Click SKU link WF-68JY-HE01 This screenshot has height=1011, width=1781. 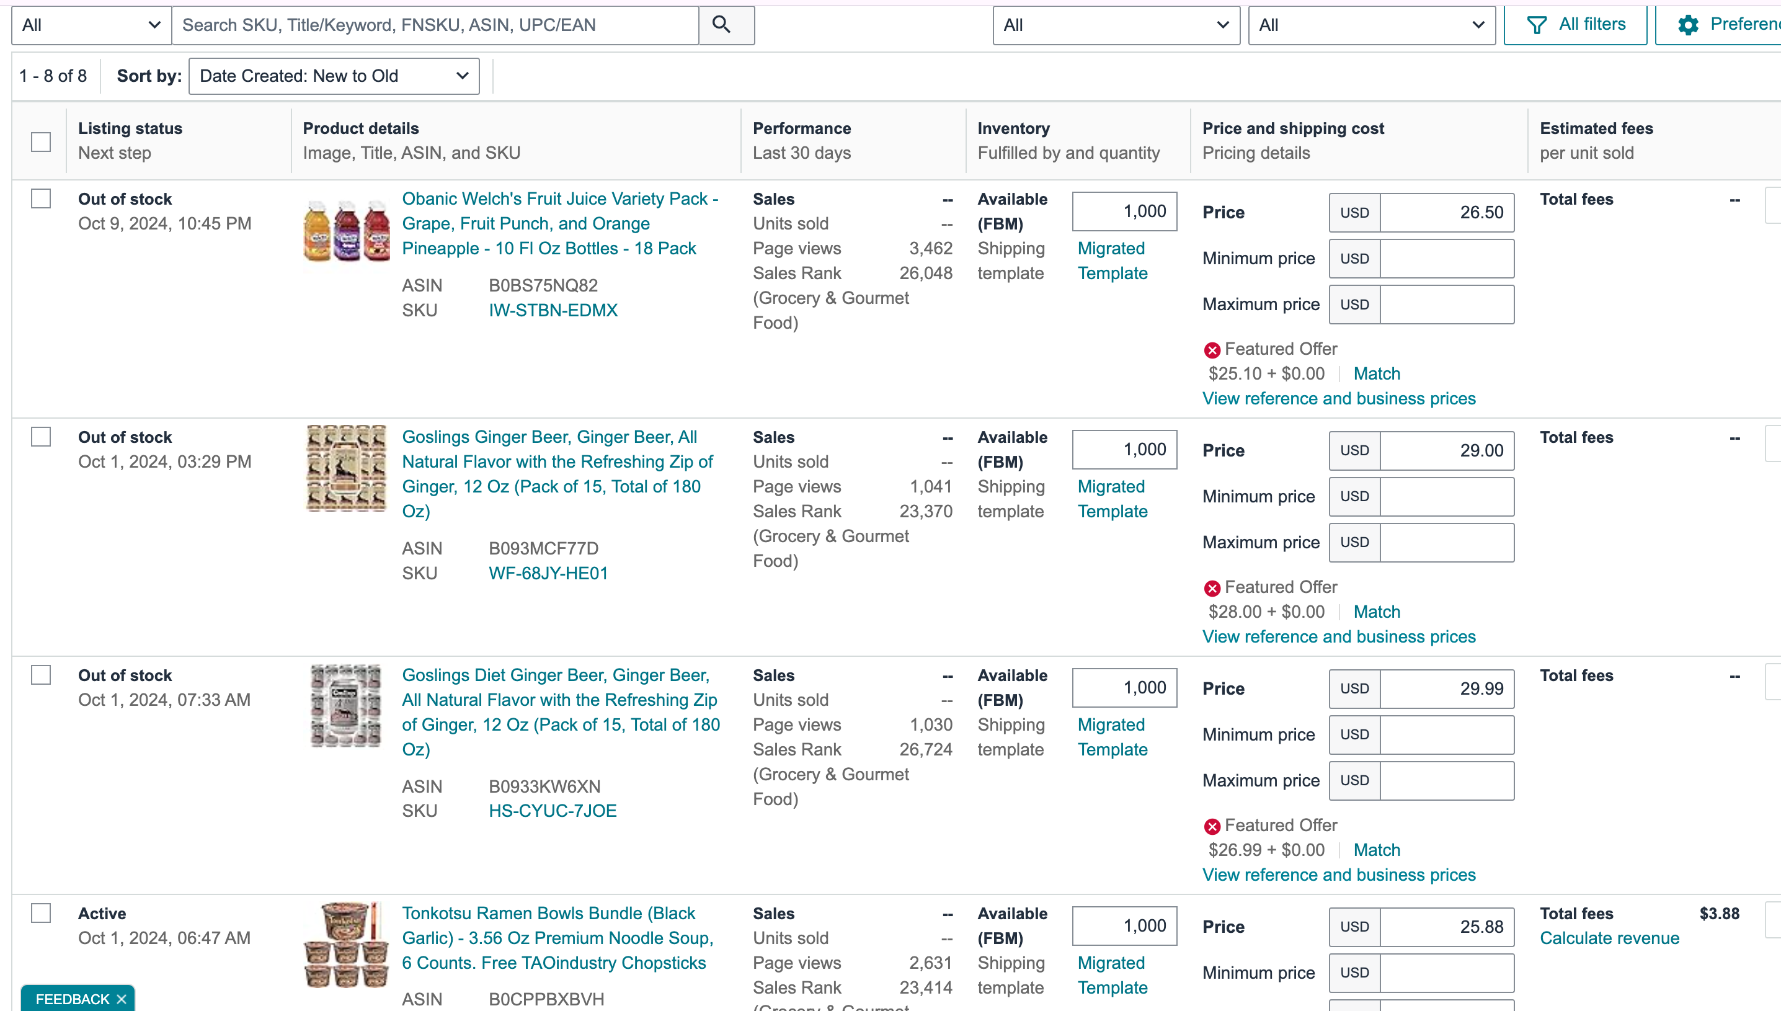point(548,574)
